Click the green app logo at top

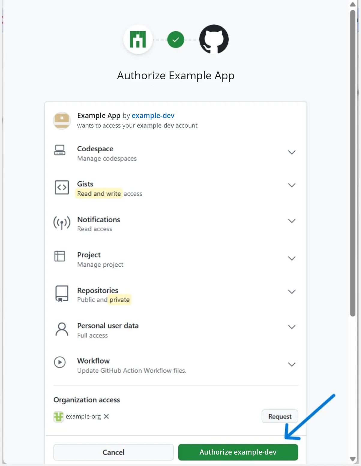point(138,39)
